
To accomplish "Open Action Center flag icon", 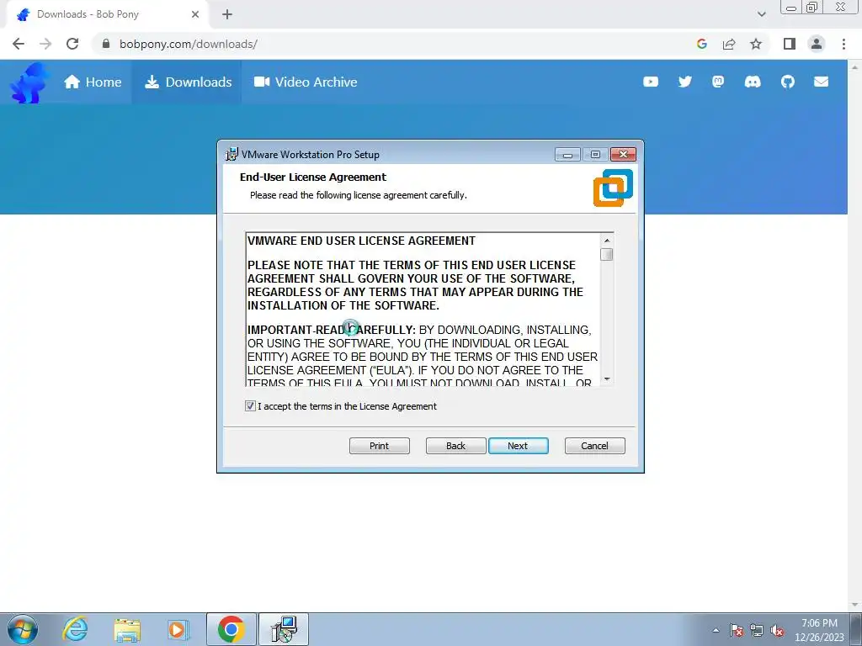I will (x=737, y=630).
